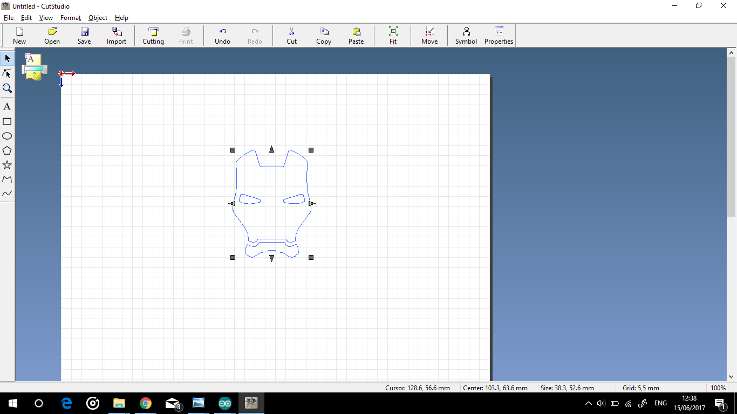Screen dimensions: 737x414
Task: Open the Windows Start menu
Action: 13,403
